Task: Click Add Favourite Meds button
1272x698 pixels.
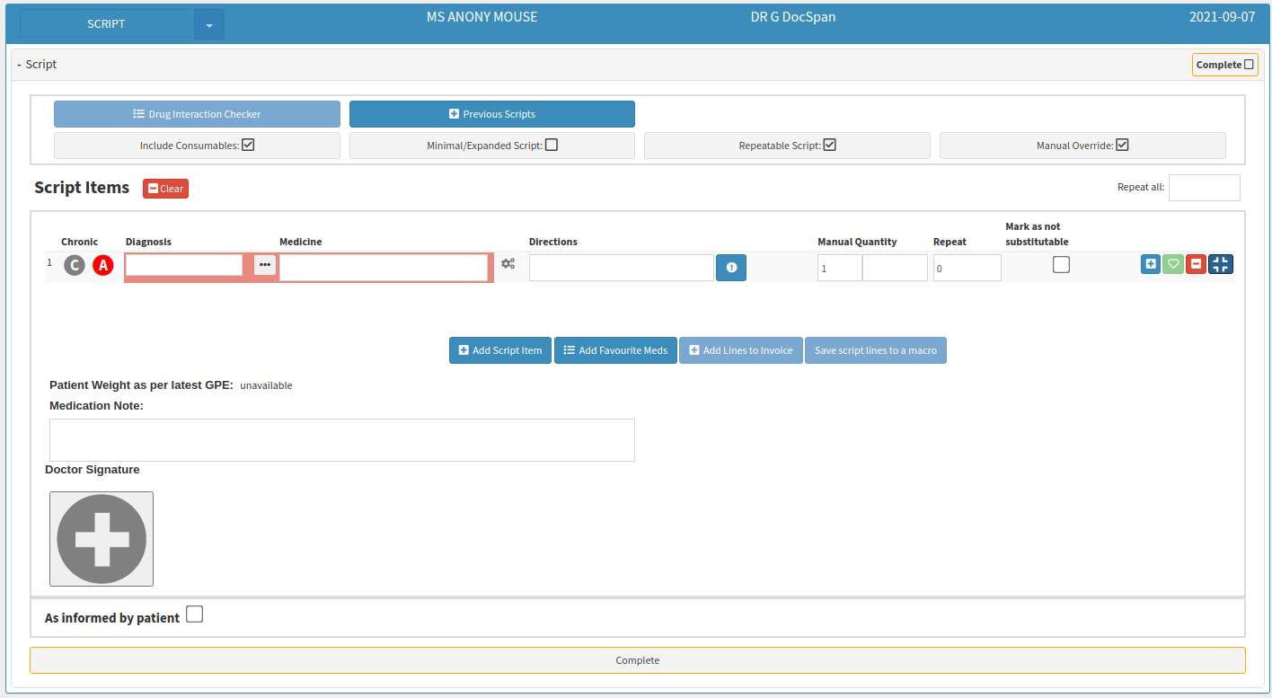Action: (x=615, y=350)
